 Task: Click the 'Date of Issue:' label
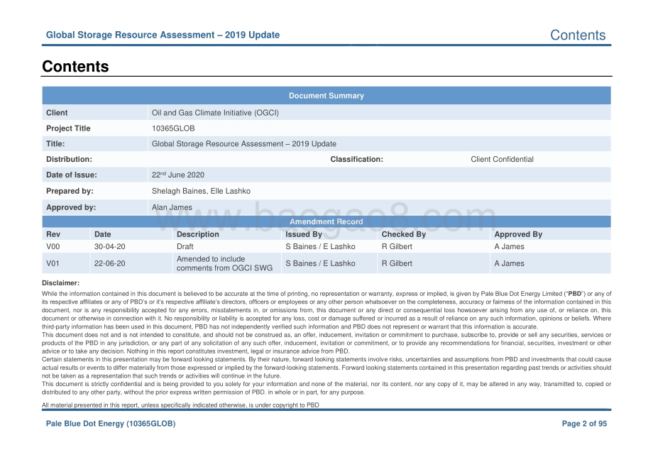[x=71, y=175]
